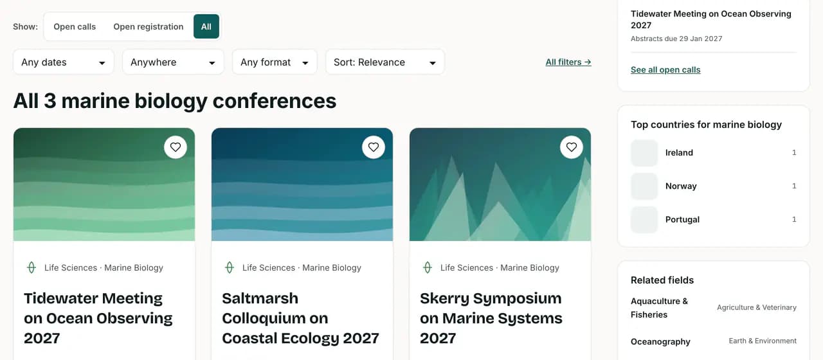Screen dimensions: 823x360
Task: Open Saltmarsh Colloquium on Coastal Ecology card title
Action: click(x=300, y=318)
